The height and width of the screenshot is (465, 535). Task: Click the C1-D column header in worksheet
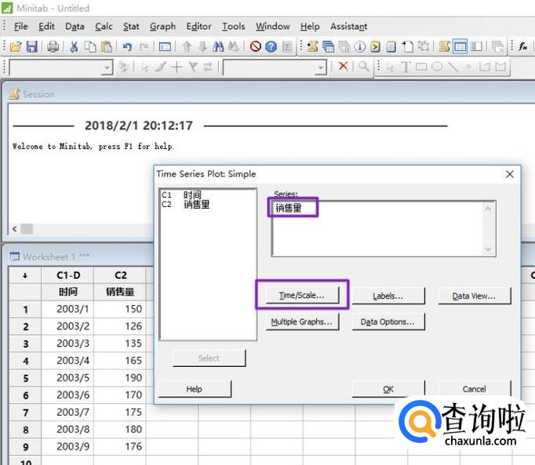click(68, 275)
